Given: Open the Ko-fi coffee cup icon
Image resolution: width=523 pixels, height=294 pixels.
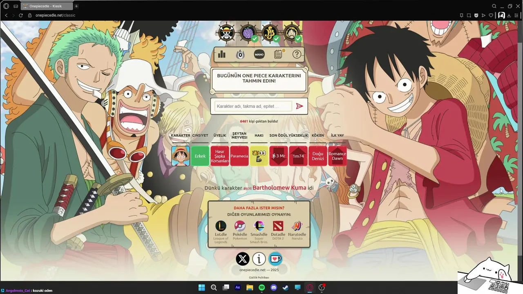Looking at the screenshot, I should click(275, 259).
